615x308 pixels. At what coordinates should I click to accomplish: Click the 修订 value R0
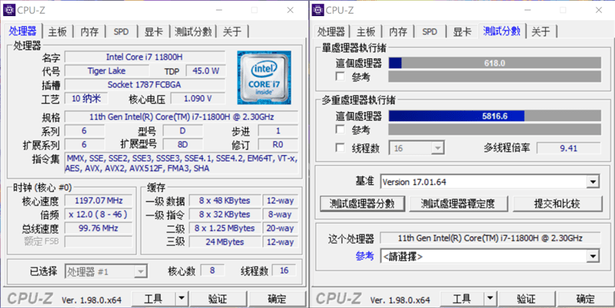(278, 144)
